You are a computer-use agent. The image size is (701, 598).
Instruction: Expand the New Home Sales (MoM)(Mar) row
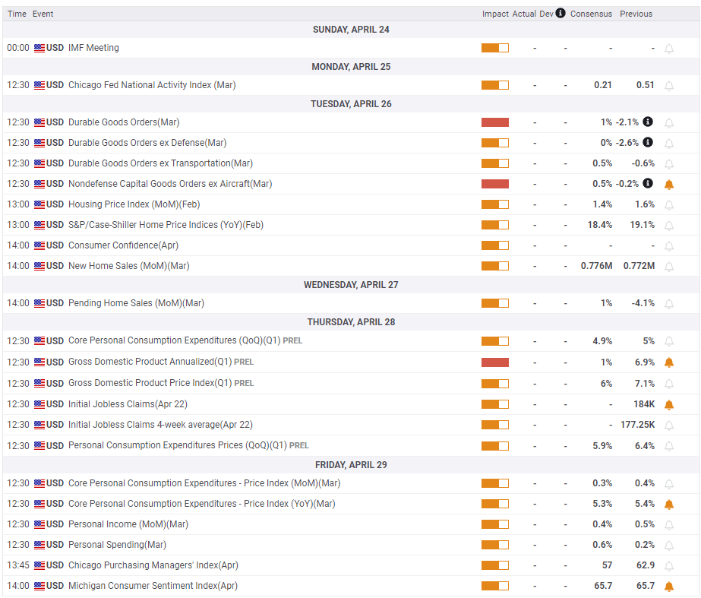[351, 266]
